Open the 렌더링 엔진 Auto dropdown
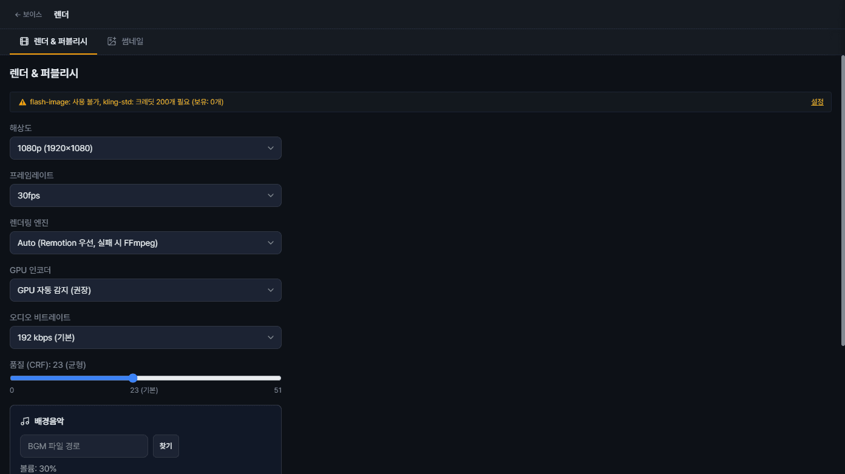845x474 pixels. coord(146,243)
